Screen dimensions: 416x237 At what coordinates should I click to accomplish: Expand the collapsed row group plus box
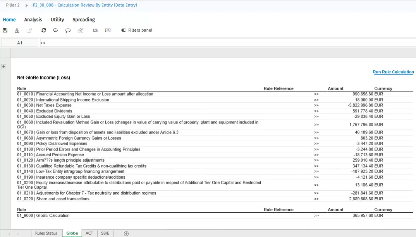tap(3, 66)
